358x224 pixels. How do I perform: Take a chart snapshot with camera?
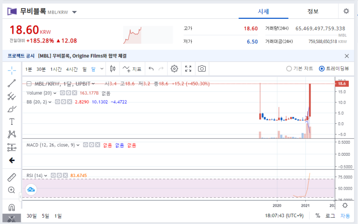(x=202, y=69)
